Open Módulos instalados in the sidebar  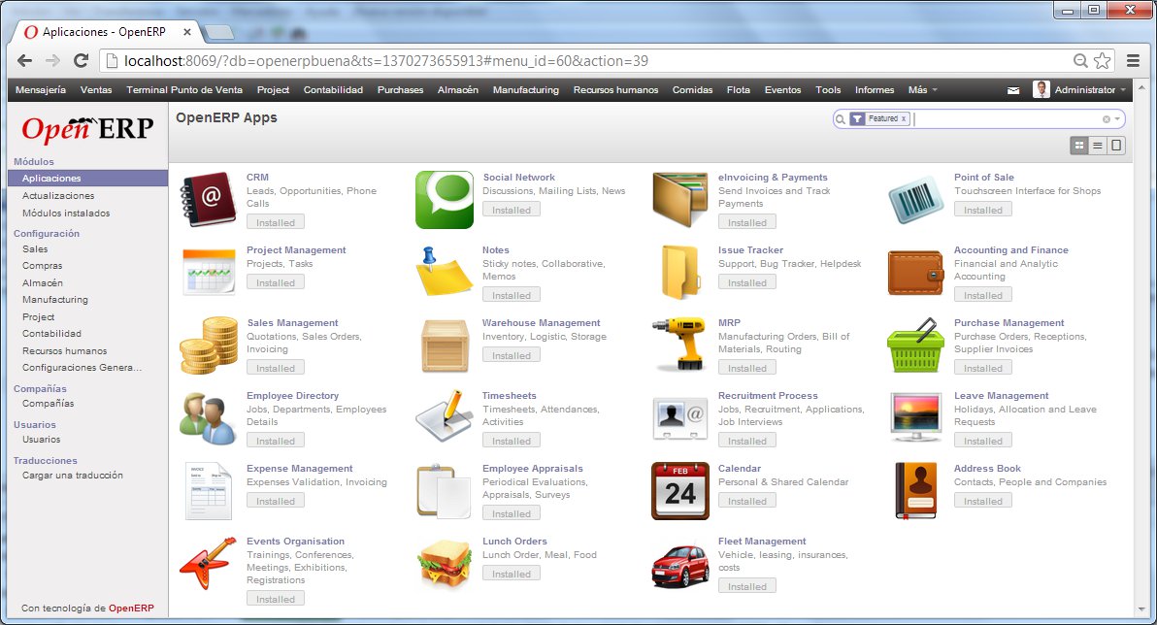66,214
